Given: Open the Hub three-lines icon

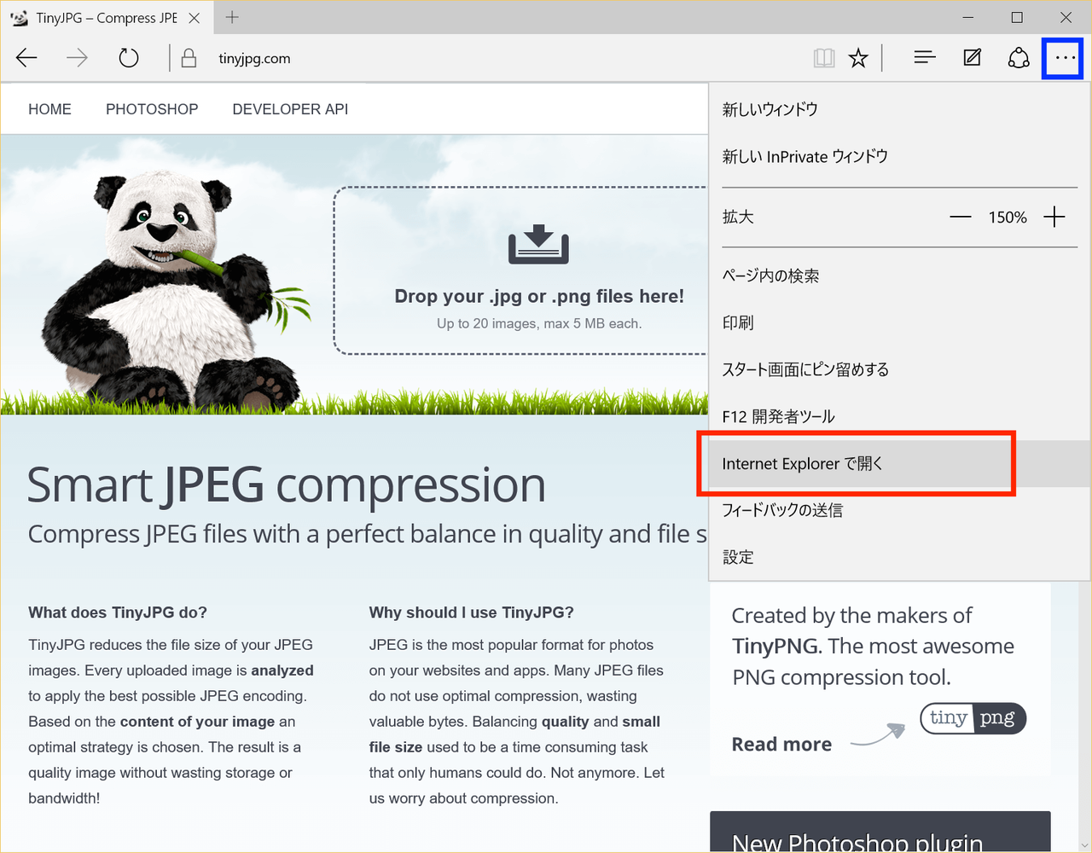Looking at the screenshot, I should [925, 58].
